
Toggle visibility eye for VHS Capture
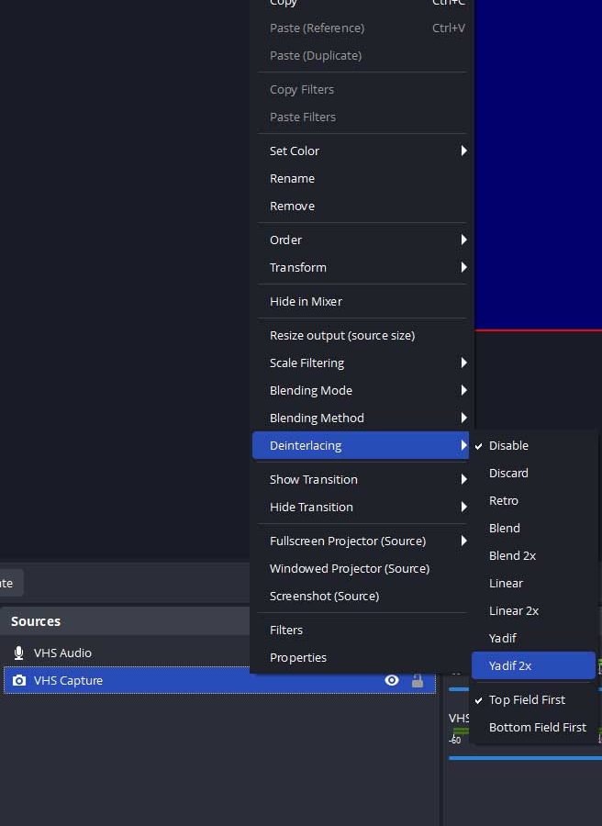pos(392,680)
